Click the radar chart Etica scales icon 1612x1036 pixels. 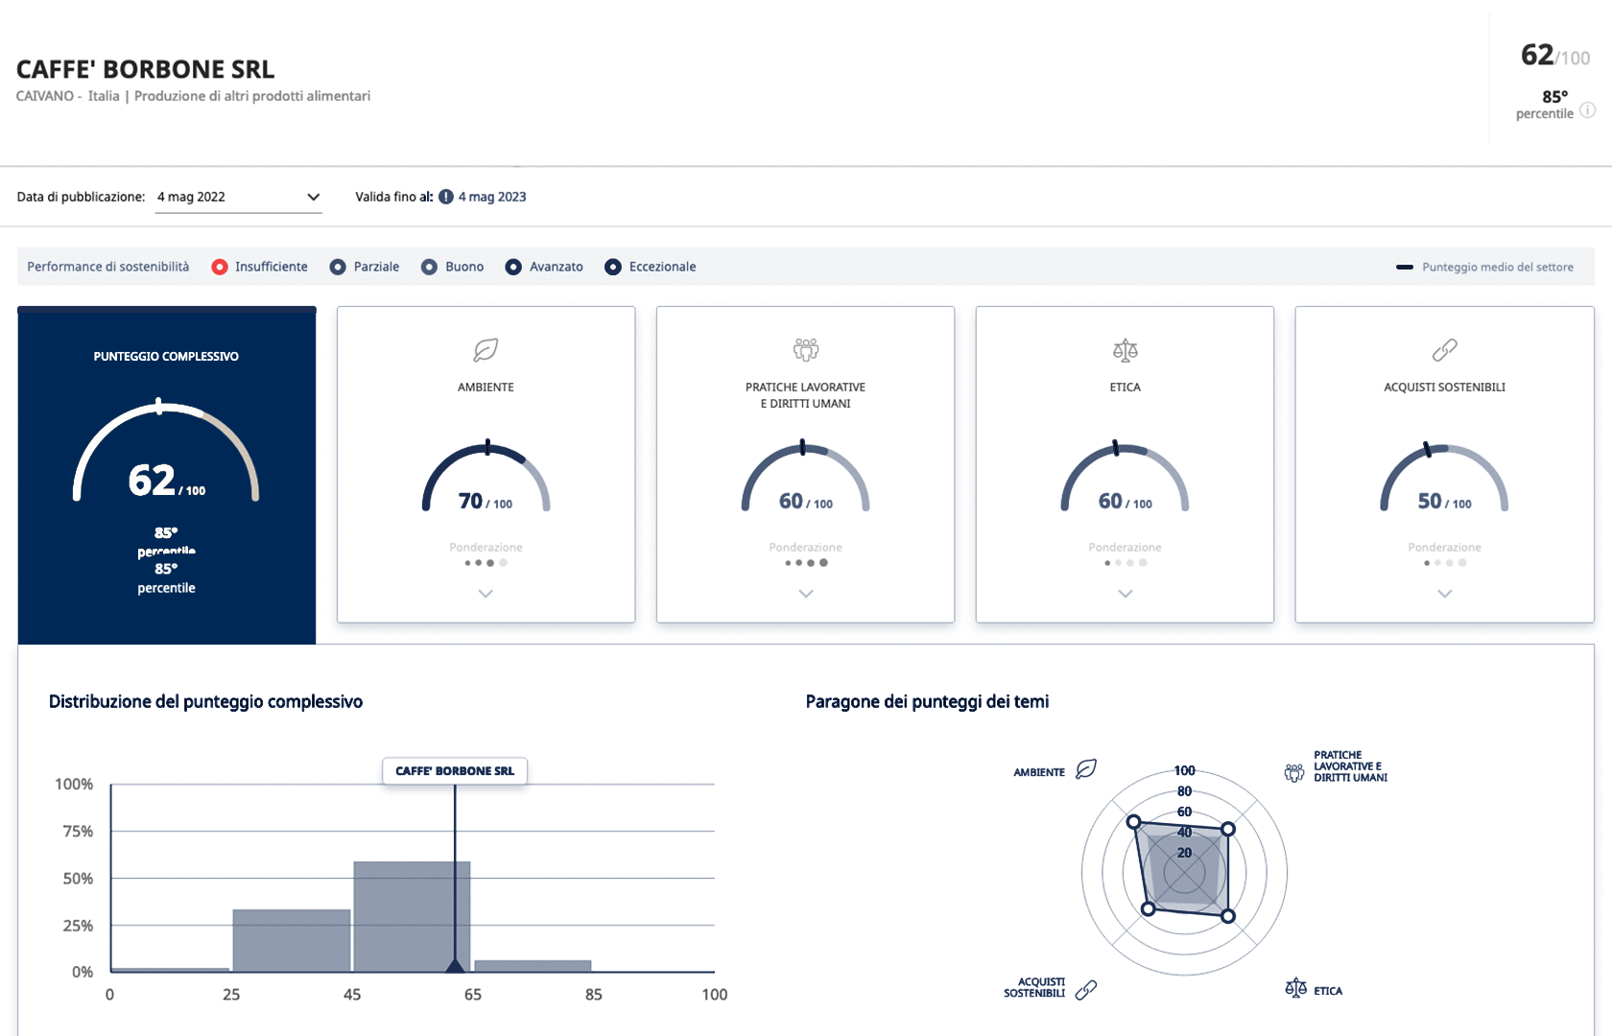[x=1295, y=988]
